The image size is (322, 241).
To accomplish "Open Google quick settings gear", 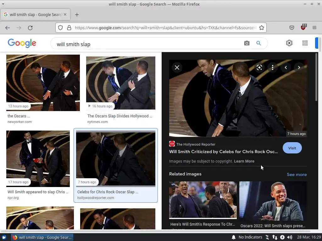I will point(289,43).
